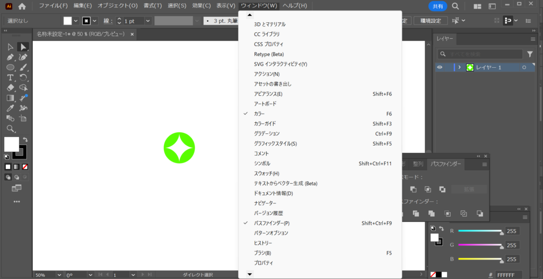
Task: Open Edit Toolbar three-dots button
Action: [16, 202]
